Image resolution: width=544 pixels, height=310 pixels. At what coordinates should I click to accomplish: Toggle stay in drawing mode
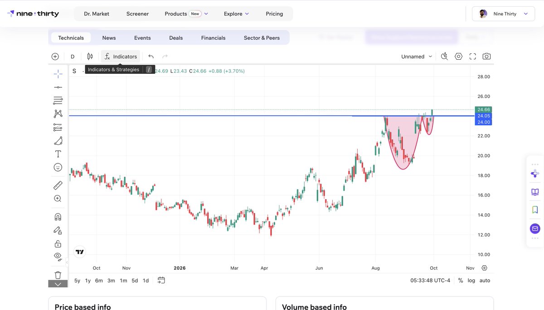[58, 230]
